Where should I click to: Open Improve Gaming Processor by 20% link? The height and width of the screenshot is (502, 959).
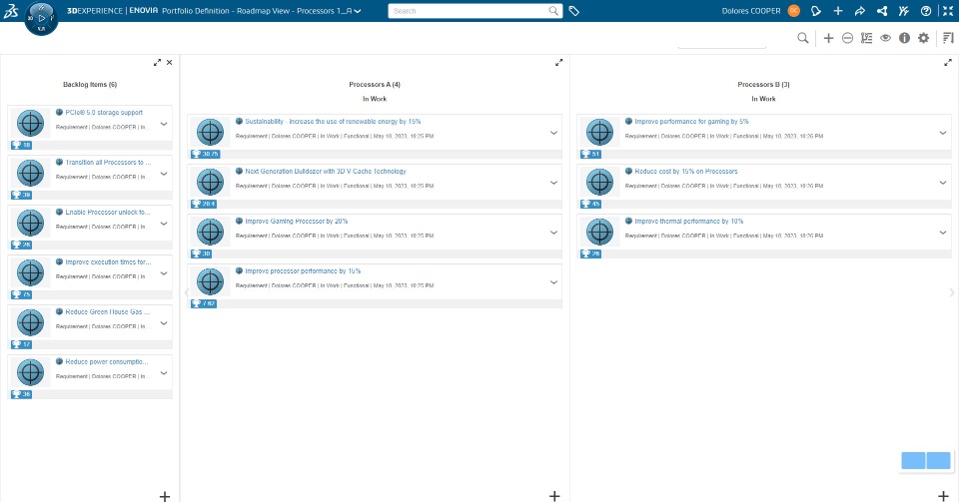tap(296, 222)
